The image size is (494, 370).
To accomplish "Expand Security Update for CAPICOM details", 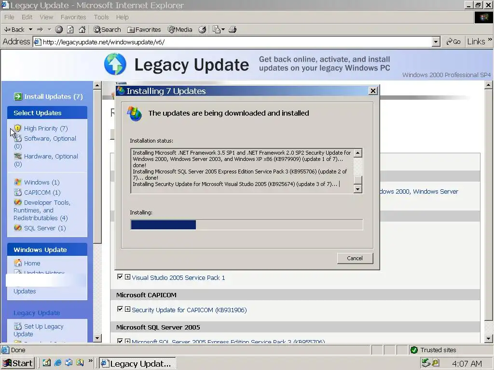I will (x=127, y=309).
